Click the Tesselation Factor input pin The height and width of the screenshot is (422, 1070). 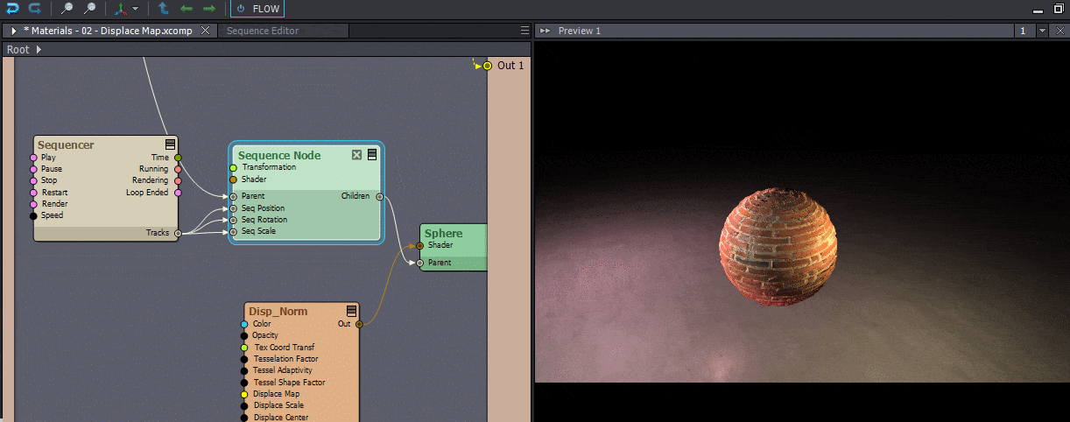(x=244, y=359)
